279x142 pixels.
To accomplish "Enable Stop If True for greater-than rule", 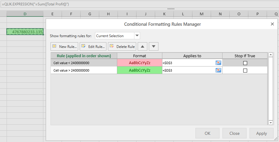I will pos(245,70).
